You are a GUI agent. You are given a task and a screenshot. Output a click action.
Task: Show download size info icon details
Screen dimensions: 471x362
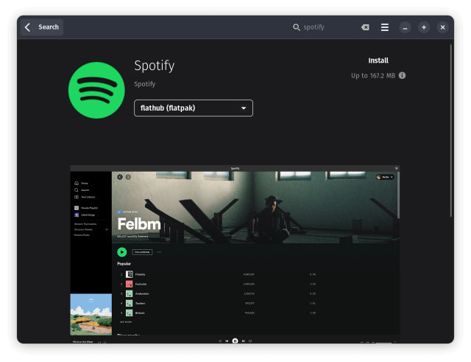coord(403,75)
